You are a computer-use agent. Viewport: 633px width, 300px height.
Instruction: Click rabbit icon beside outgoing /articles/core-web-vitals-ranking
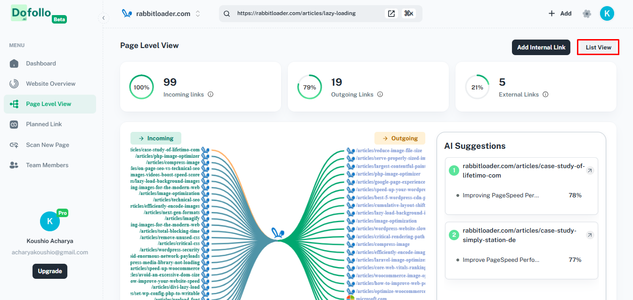coord(350,268)
